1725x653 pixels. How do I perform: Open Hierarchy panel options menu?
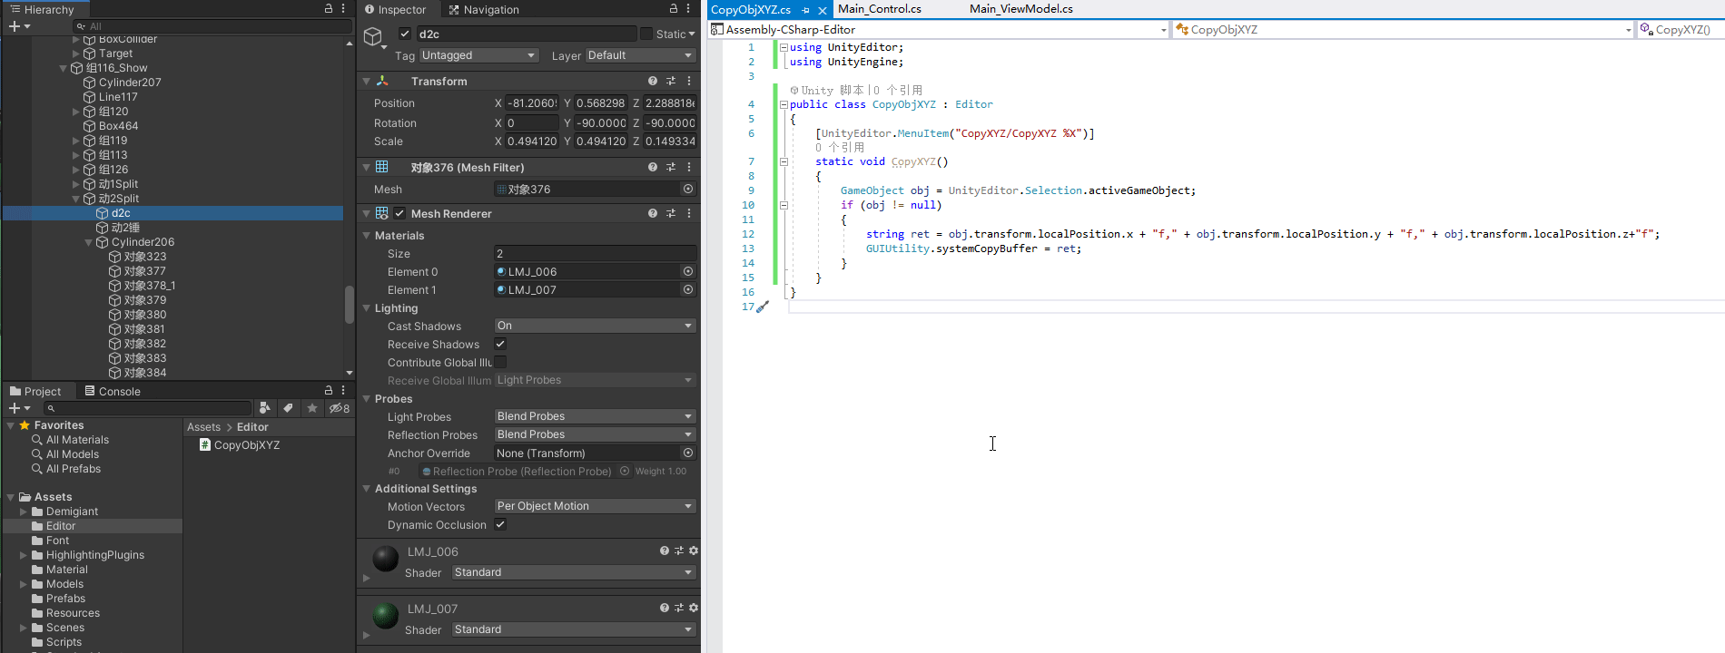343,8
